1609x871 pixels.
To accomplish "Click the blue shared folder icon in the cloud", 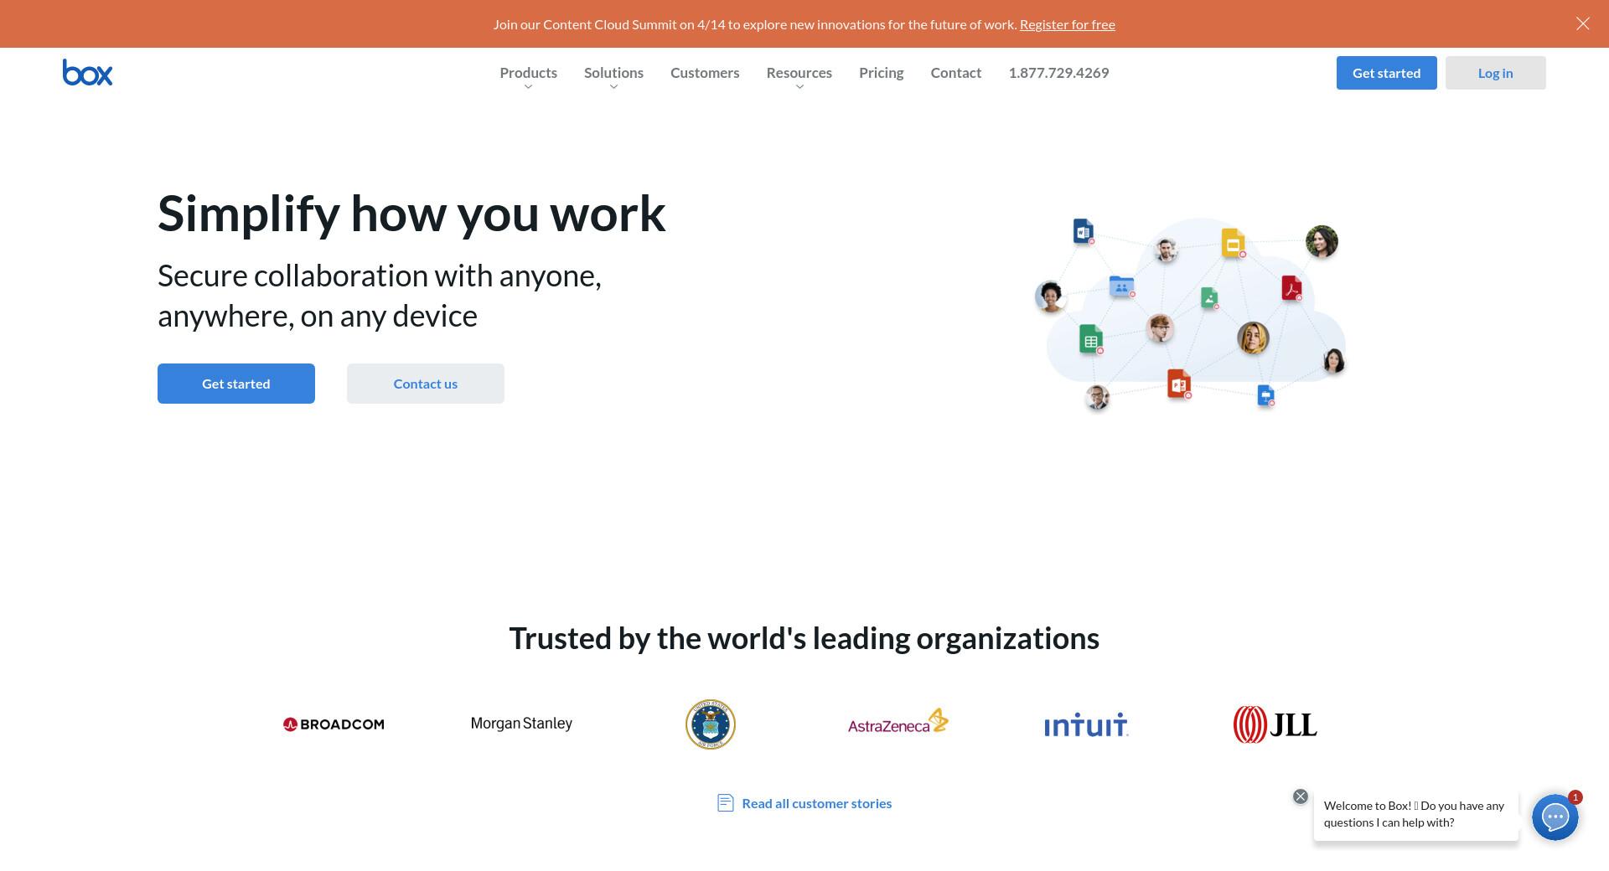I will coord(1121,286).
